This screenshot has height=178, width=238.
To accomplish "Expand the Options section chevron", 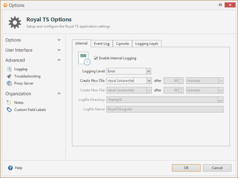I will click(59, 40).
